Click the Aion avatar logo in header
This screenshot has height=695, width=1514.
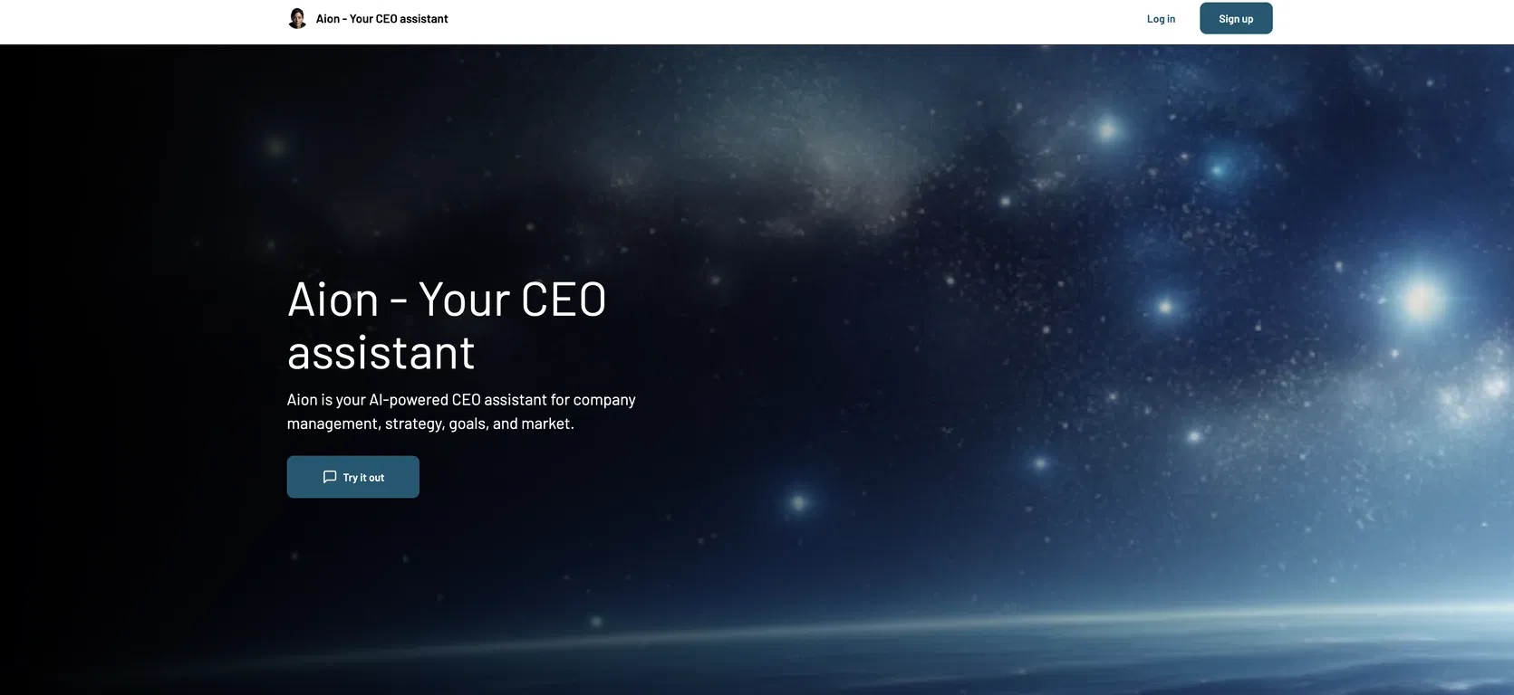(x=297, y=18)
